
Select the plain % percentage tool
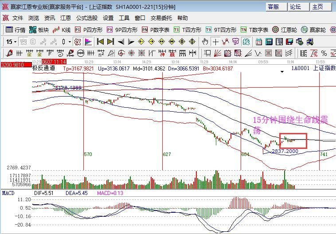click(x=324, y=53)
